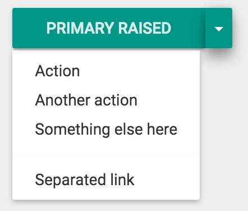The height and width of the screenshot is (211, 248).
Task: Open the Separated link entry
Action: coord(106,180)
